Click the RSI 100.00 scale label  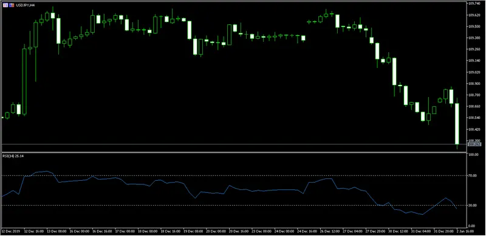coord(473,154)
